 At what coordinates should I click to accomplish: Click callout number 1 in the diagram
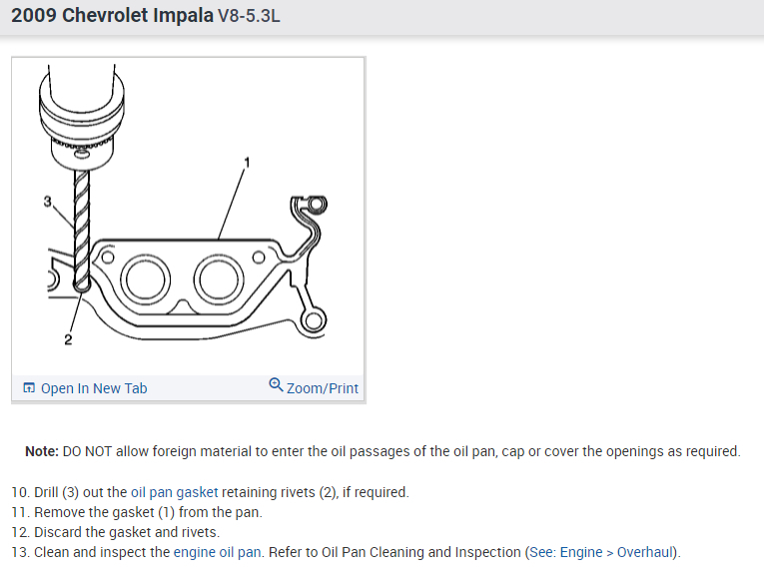(247, 160)
